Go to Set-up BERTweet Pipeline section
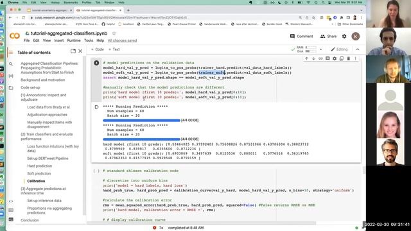411x231 pixels. point(48,158)
